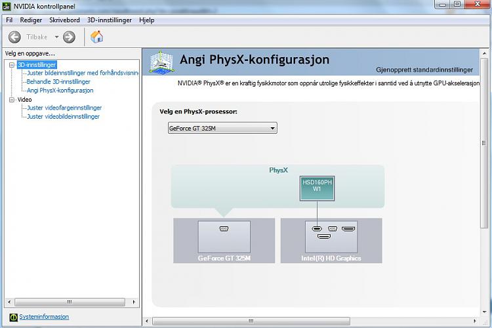
Task: Click the Systeminformasjon icon
Action: click(x=13, y=317)
